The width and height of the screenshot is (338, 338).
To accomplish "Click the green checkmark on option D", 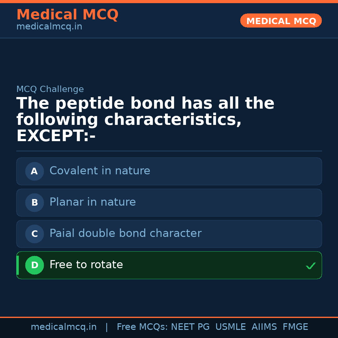I will coord(311,266).
